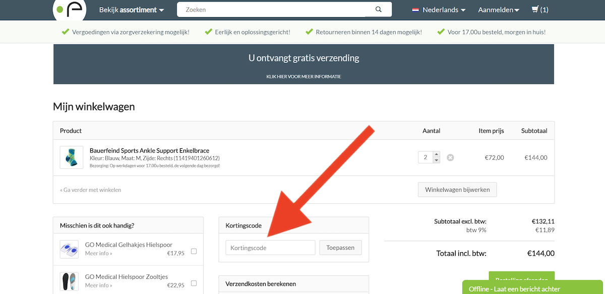Viewport: 605px width, 294px height.
Task: Click the Kortingscode input field
Action: click(x=270, y=248)
